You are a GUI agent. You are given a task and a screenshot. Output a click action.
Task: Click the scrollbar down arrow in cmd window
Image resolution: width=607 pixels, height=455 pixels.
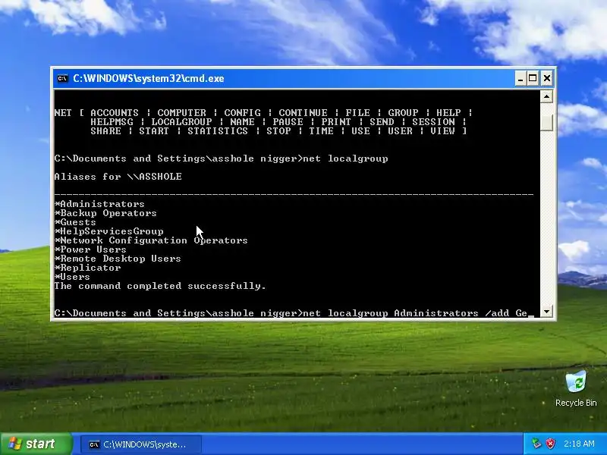point(546,312)
